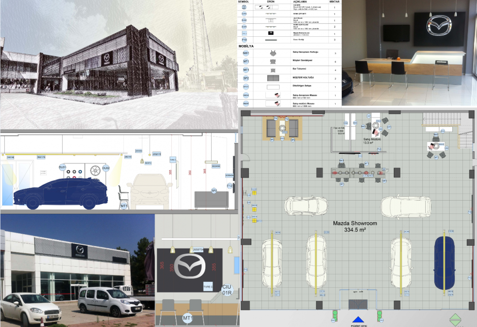This screenshot has width=477, height=327.
Task: Click the müşteri girişi label under the arrow
Action: [x=359, y=326]
